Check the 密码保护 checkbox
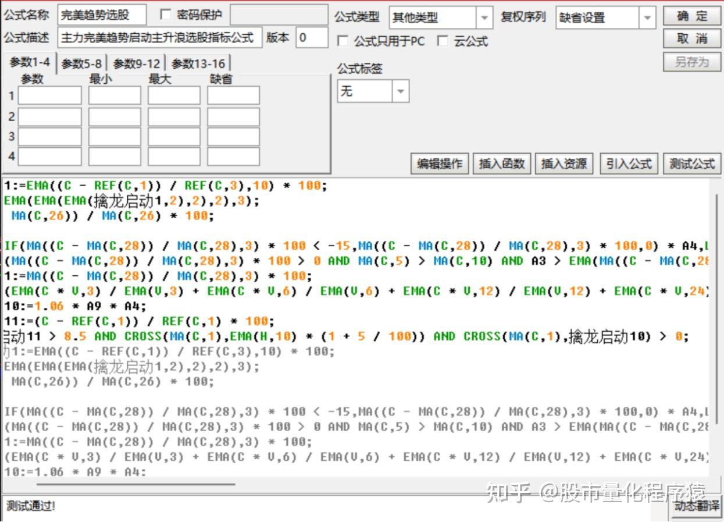This screenshot has width=724, height=522. (x=166, y=15)
